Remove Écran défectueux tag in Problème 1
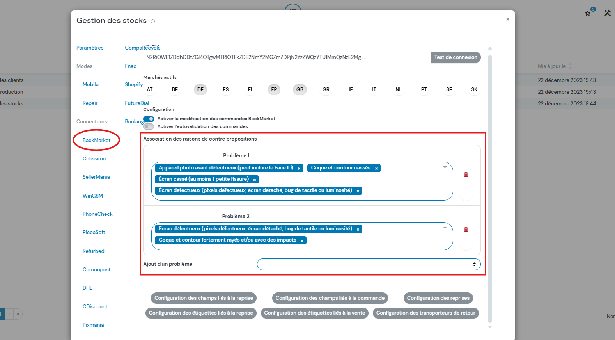This screenshot has height=340, width=615. click(x=358, y=191)
